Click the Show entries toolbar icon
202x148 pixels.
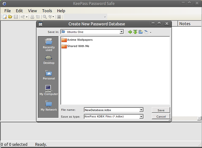coord(50,17)
